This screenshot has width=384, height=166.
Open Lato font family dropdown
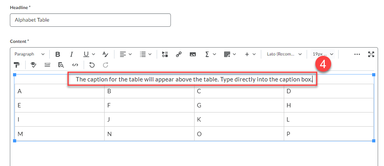tap(284, 54)
